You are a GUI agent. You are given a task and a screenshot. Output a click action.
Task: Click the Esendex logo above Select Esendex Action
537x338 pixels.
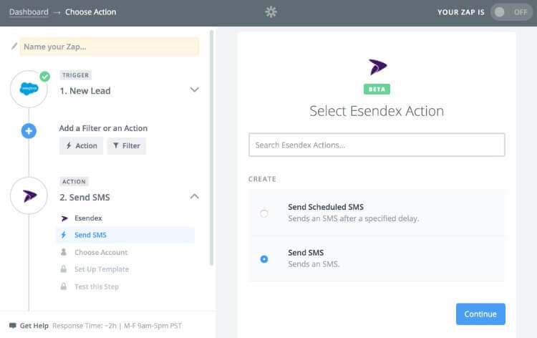[377, 67]
